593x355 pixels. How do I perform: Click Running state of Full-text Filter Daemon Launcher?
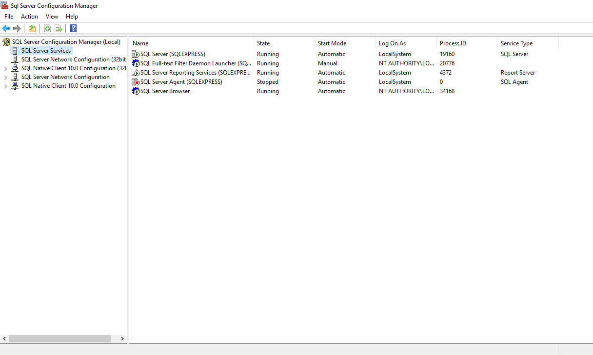[268, 63]
